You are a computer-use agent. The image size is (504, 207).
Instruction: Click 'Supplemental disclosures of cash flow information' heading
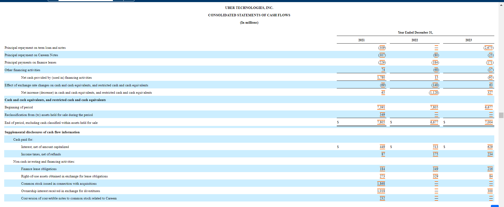tap(42, 132)
